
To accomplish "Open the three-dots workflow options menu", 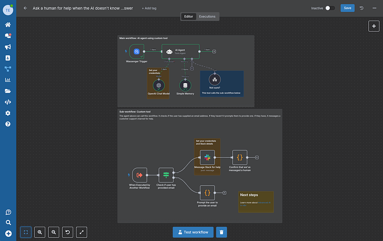I will (x=374, y=8).
